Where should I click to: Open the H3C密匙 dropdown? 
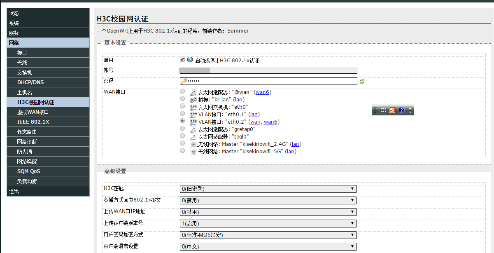tap(268, 189)
